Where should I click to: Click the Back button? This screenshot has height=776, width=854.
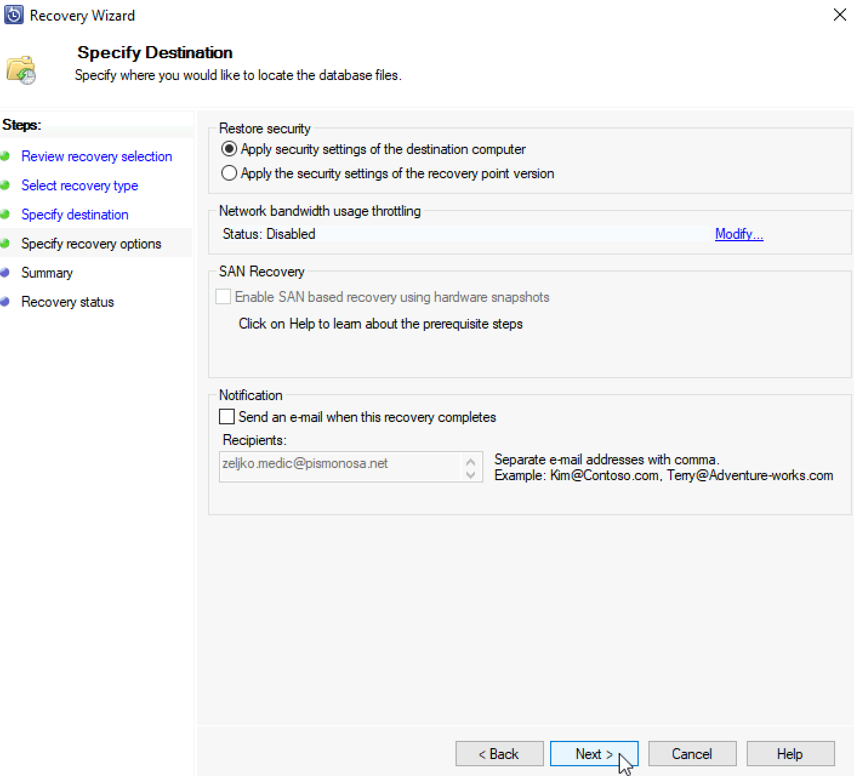tap(499, 754)
